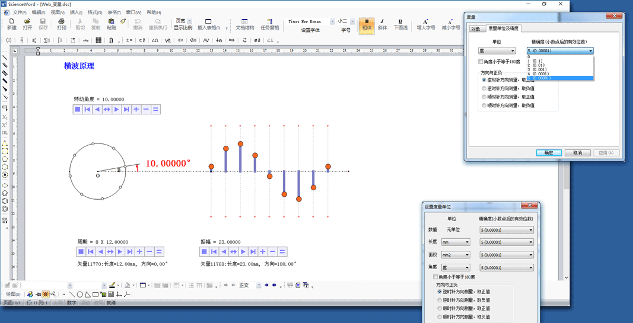Screen dimensions: 633x323
Task: Click the 打印 (Print) toolbar icon
Action: pyautogui.click(x=61, y=24)
